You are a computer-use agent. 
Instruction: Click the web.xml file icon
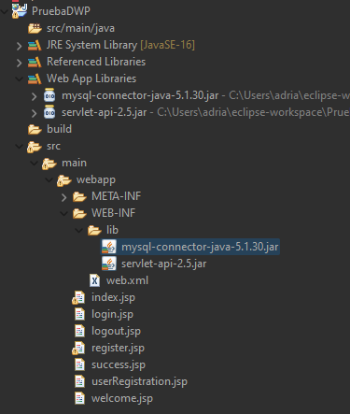click(94, 280)
